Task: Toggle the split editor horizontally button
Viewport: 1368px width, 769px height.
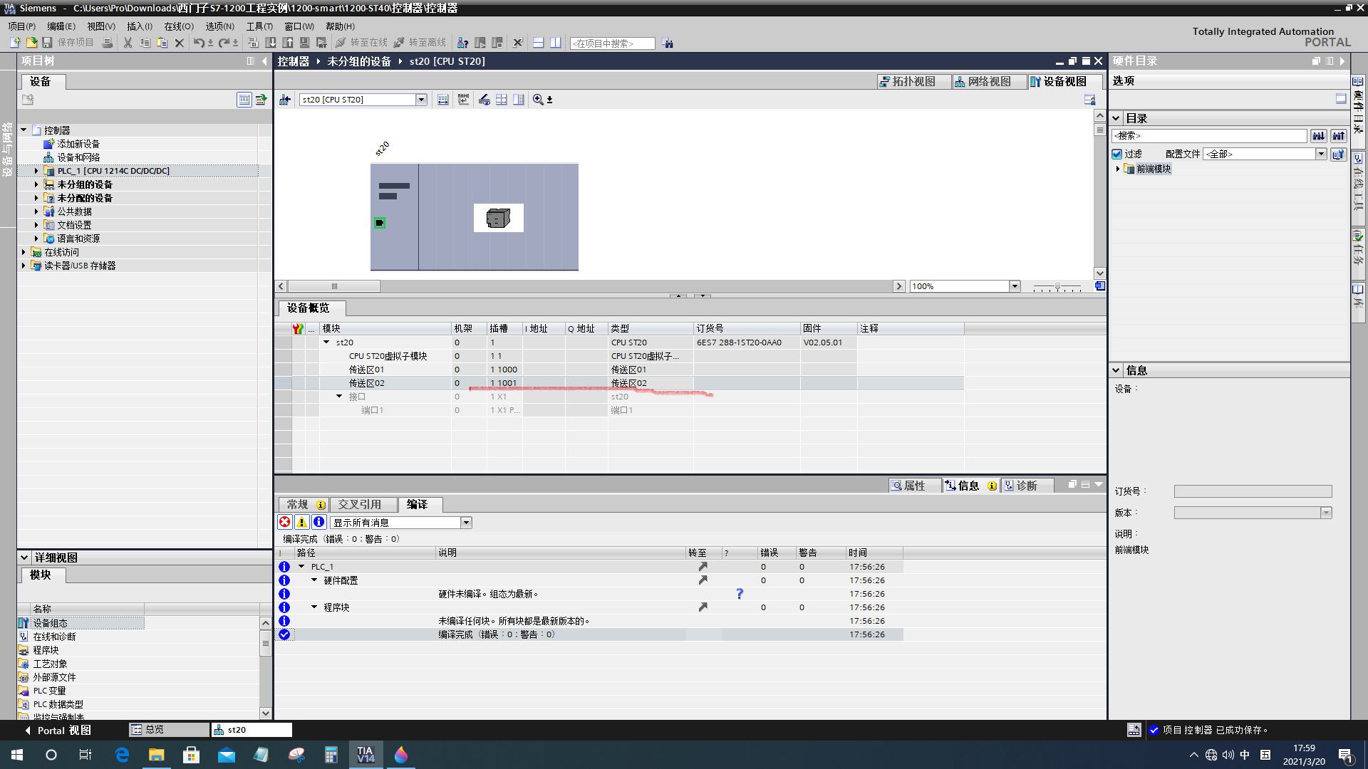Action: [539, 43]
